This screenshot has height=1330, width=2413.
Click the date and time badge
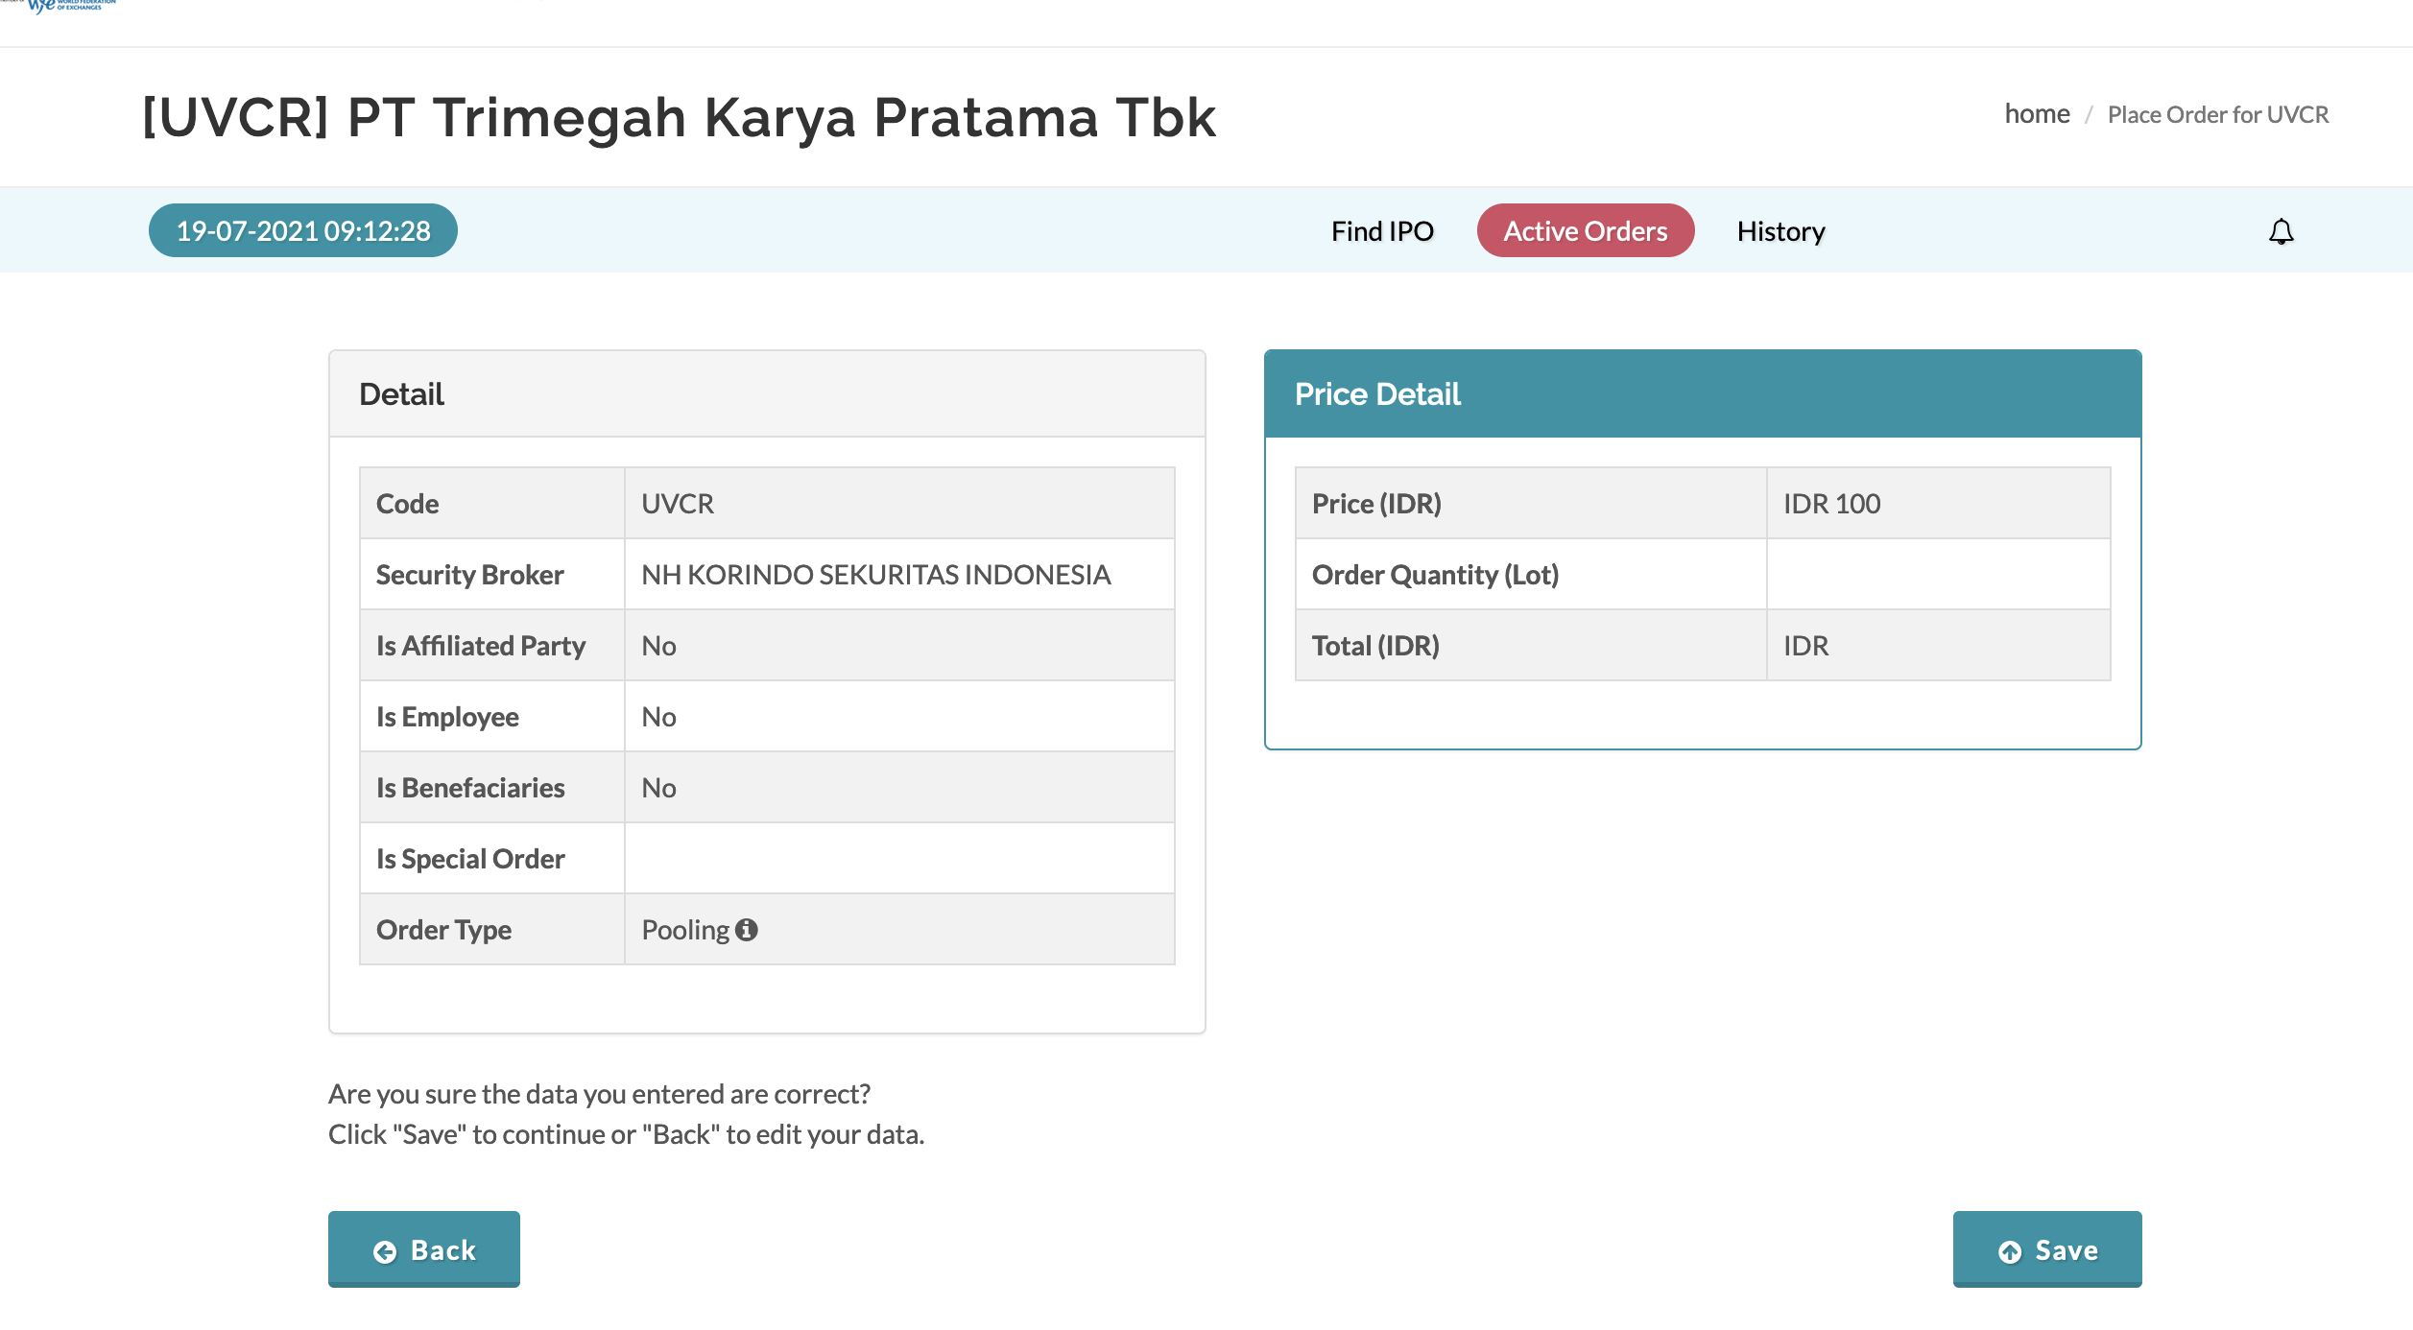coord(303,231)
